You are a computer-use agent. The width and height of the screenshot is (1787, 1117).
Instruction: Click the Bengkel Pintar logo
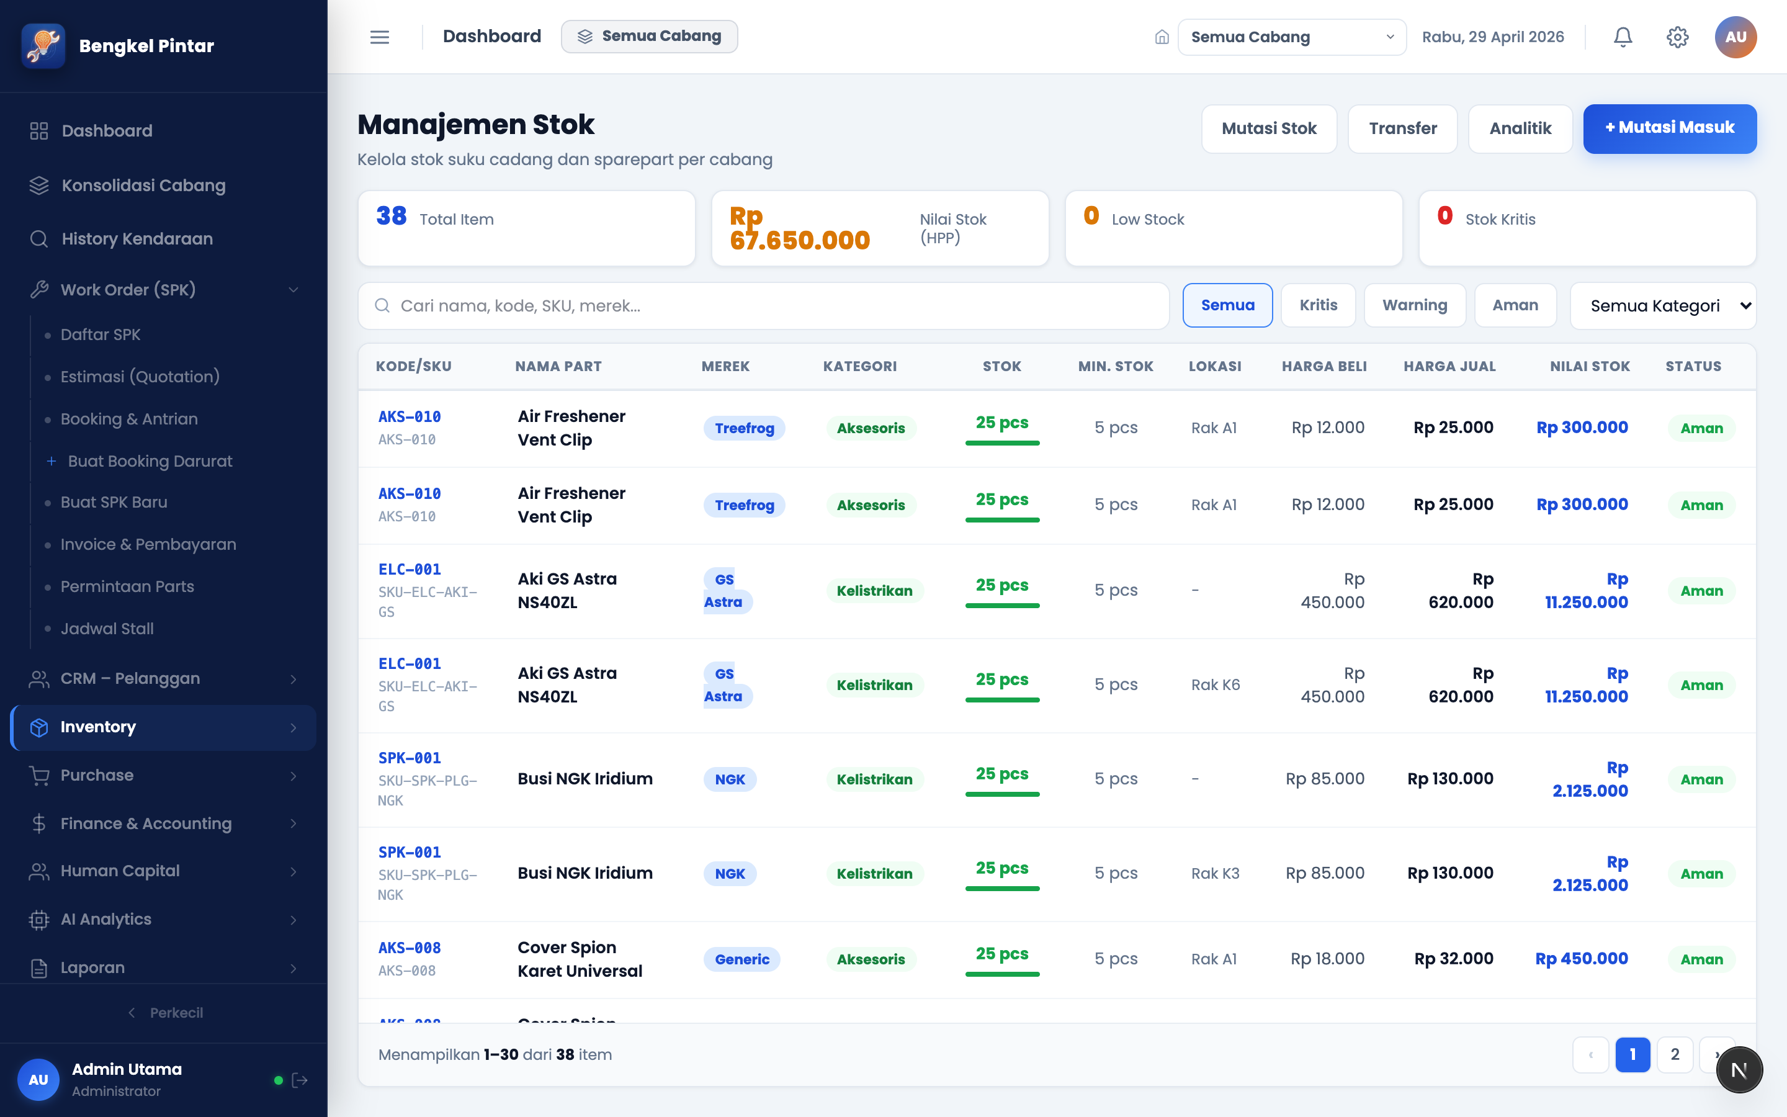(43, 46)
